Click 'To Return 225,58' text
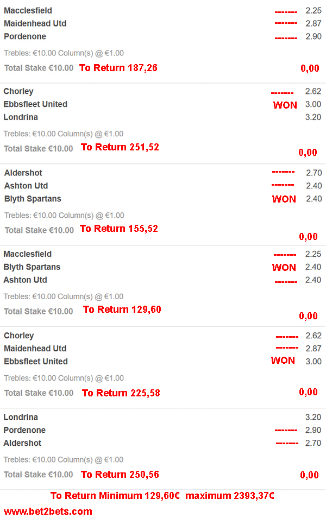326x518 pixels. point(121,393)
